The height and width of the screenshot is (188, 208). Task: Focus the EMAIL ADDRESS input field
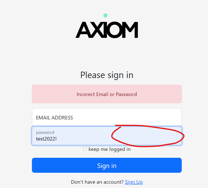107,117
